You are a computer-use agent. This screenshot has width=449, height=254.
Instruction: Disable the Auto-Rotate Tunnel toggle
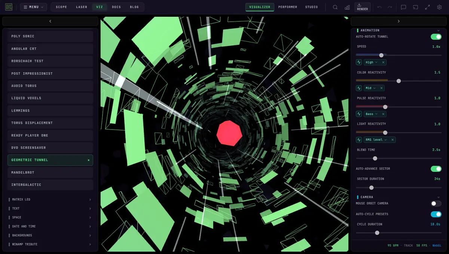click(x=436, y=37)
